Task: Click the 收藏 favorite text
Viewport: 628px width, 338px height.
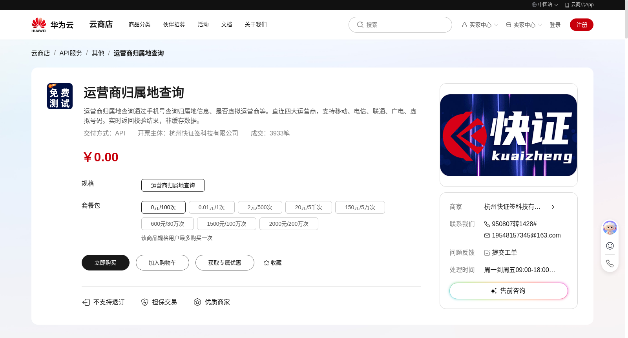Action: (276, 263)
